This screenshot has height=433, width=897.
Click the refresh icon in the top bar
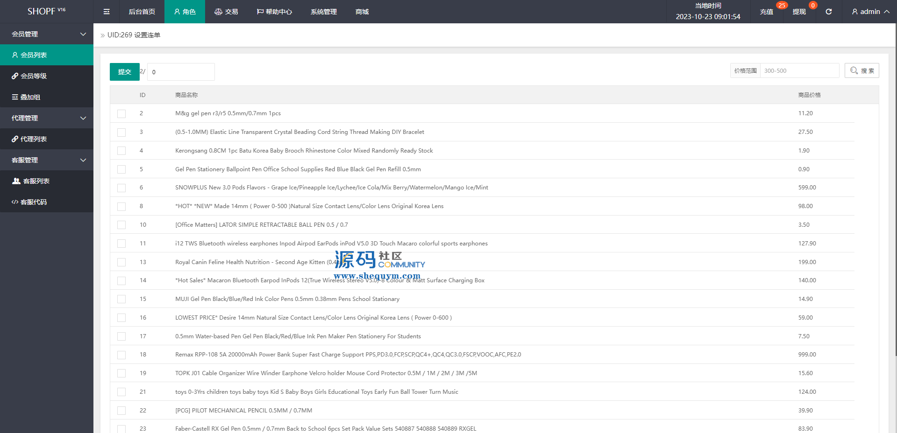click(828, 12)
